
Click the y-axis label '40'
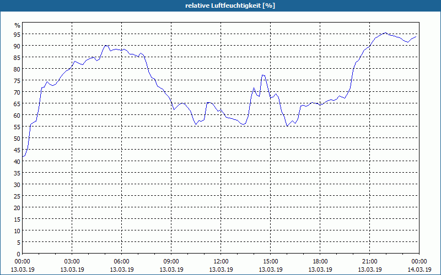click(17, 161)
